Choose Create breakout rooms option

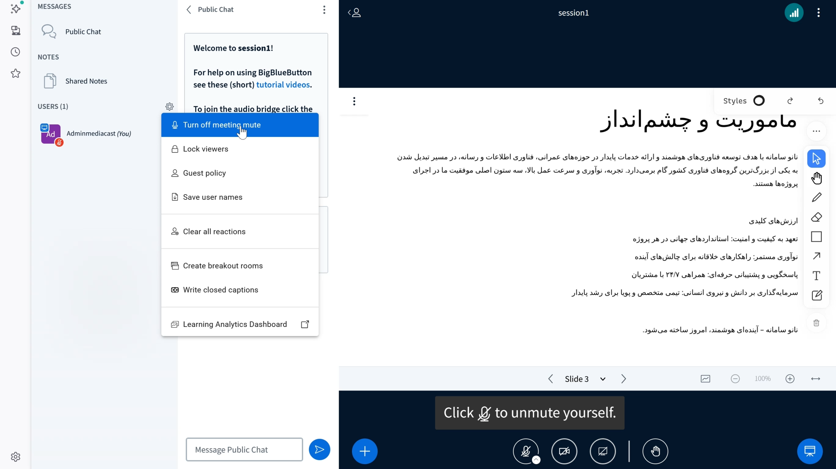click(x=223, y=266)
